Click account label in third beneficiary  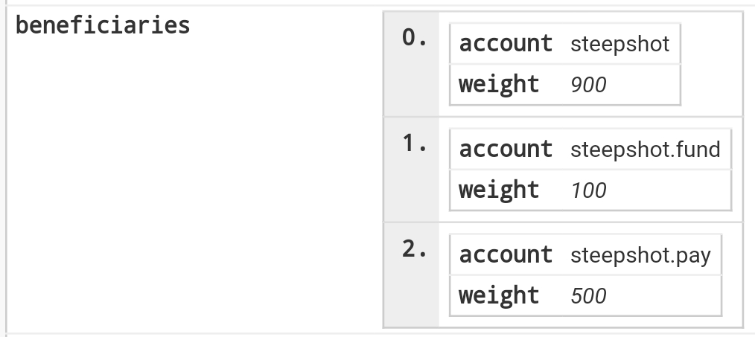[x=506, y=254]
